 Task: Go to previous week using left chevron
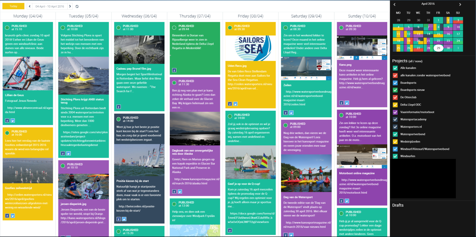pos(30,6)
